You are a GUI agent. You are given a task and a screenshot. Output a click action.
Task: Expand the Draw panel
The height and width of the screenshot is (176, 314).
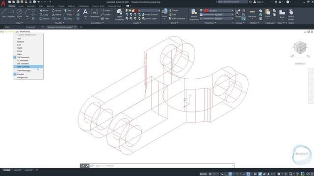(19, 23)
